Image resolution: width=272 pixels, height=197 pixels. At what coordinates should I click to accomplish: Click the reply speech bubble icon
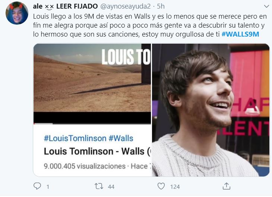point(37,186)
